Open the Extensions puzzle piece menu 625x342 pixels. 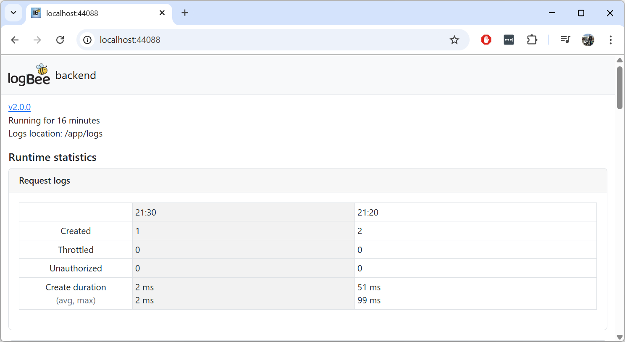(532, 40)
